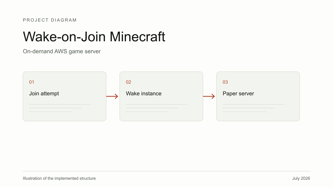Click the "PROJECT DIAGRAM" heading label
Viewport: 333px width, 187px height.
tap(50, 20)
